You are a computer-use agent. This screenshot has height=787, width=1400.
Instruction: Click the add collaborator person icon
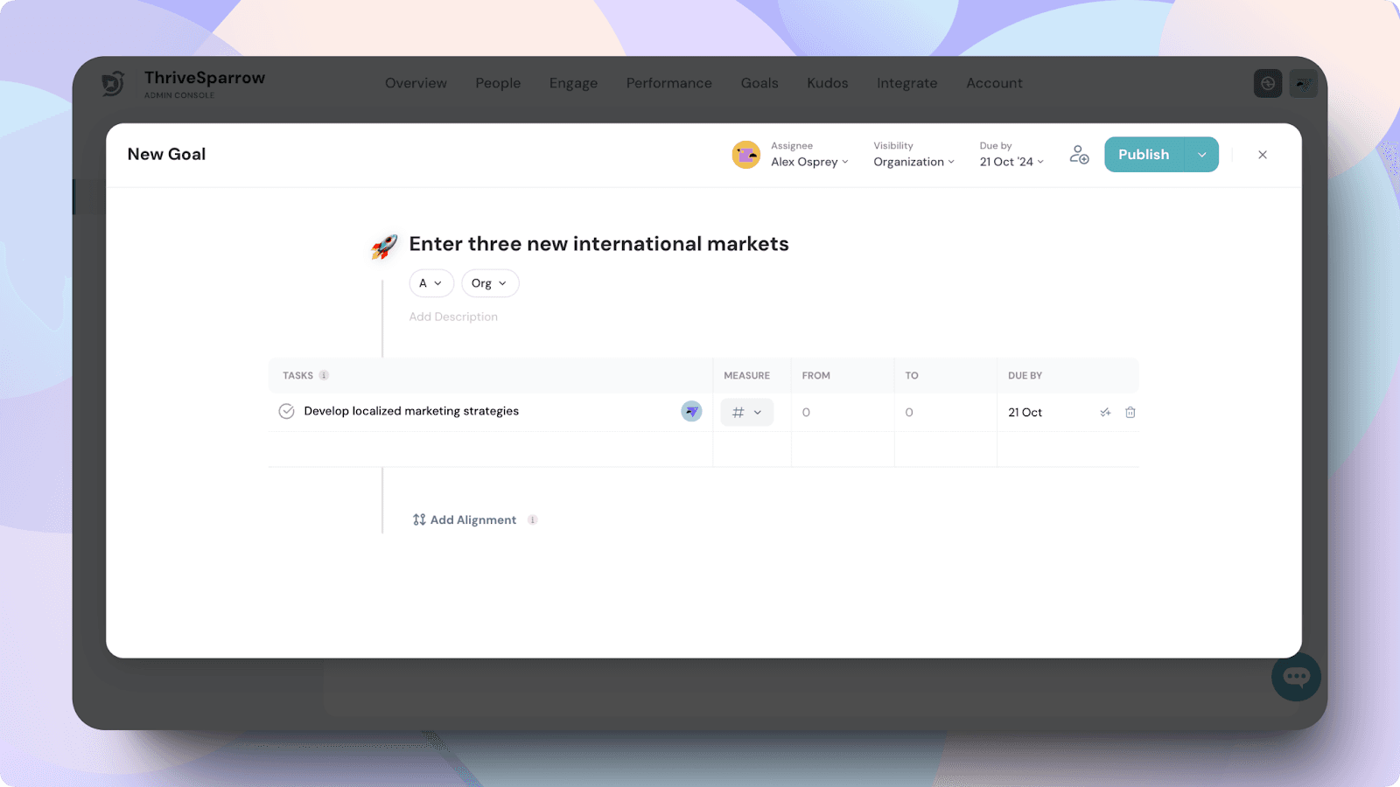[x=1079, y=155]
